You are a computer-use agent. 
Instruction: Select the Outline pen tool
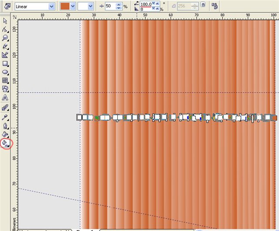[x=5, y=126]
